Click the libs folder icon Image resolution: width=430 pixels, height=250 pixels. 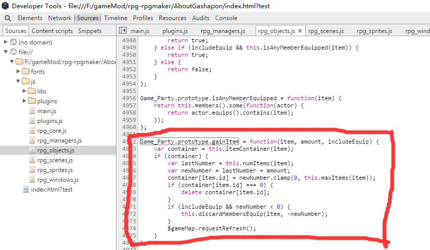[32, 91]
